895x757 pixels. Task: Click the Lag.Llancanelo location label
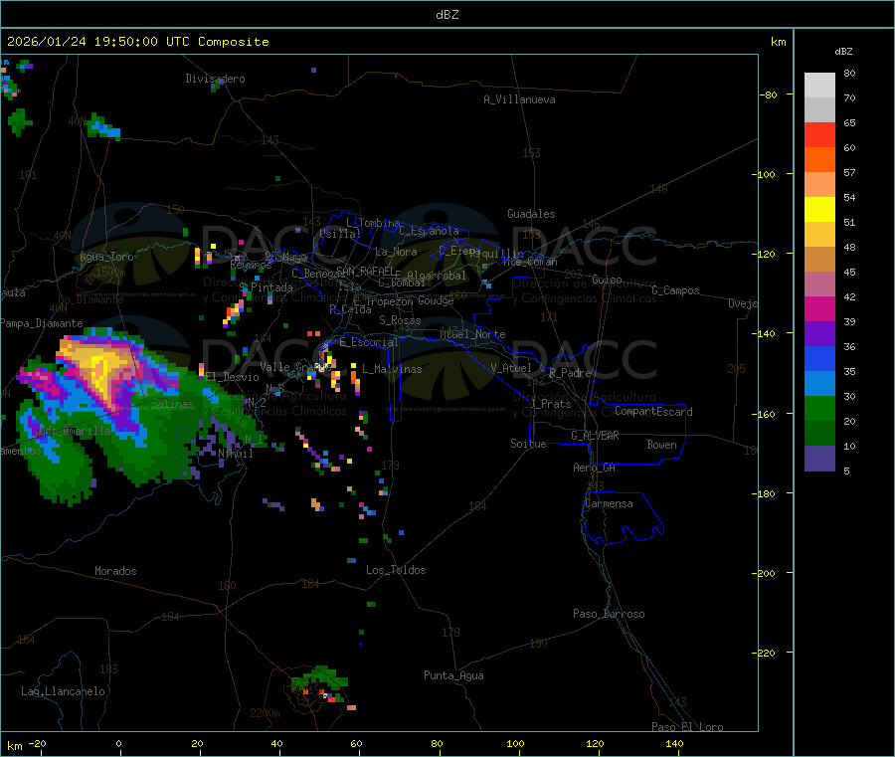point(63,691)
